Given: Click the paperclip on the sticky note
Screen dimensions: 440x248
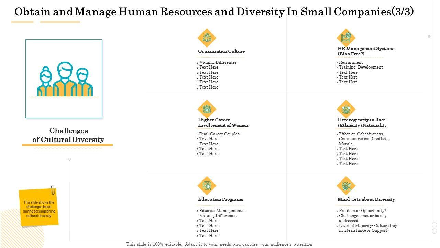Looking at the screenshot, I should tap(53, 190).
